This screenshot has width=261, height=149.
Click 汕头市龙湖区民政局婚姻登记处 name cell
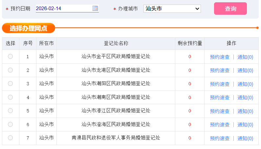pyautogui.click(x=116, y=70)
